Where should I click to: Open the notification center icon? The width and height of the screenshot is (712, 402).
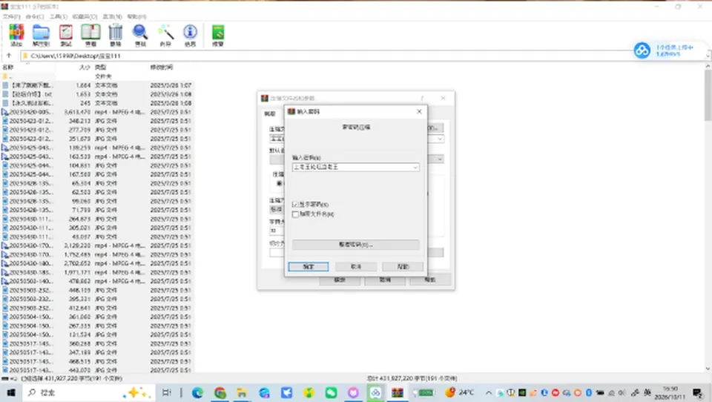698,392
